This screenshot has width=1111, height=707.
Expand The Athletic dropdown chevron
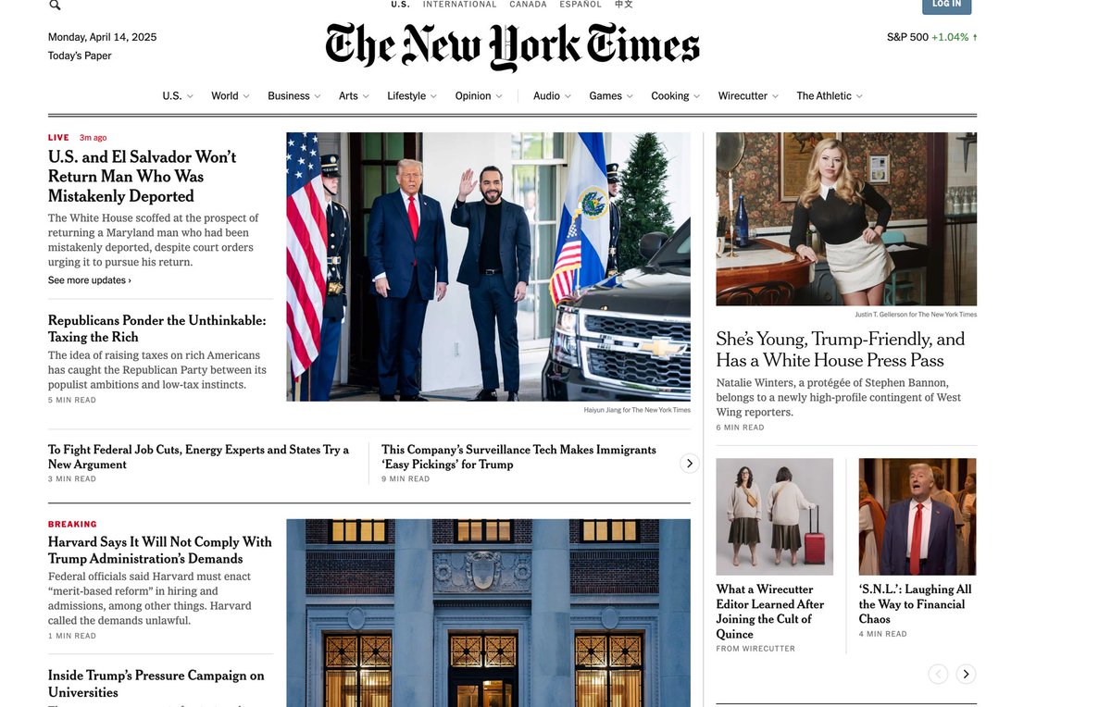(x=859, y=96)
